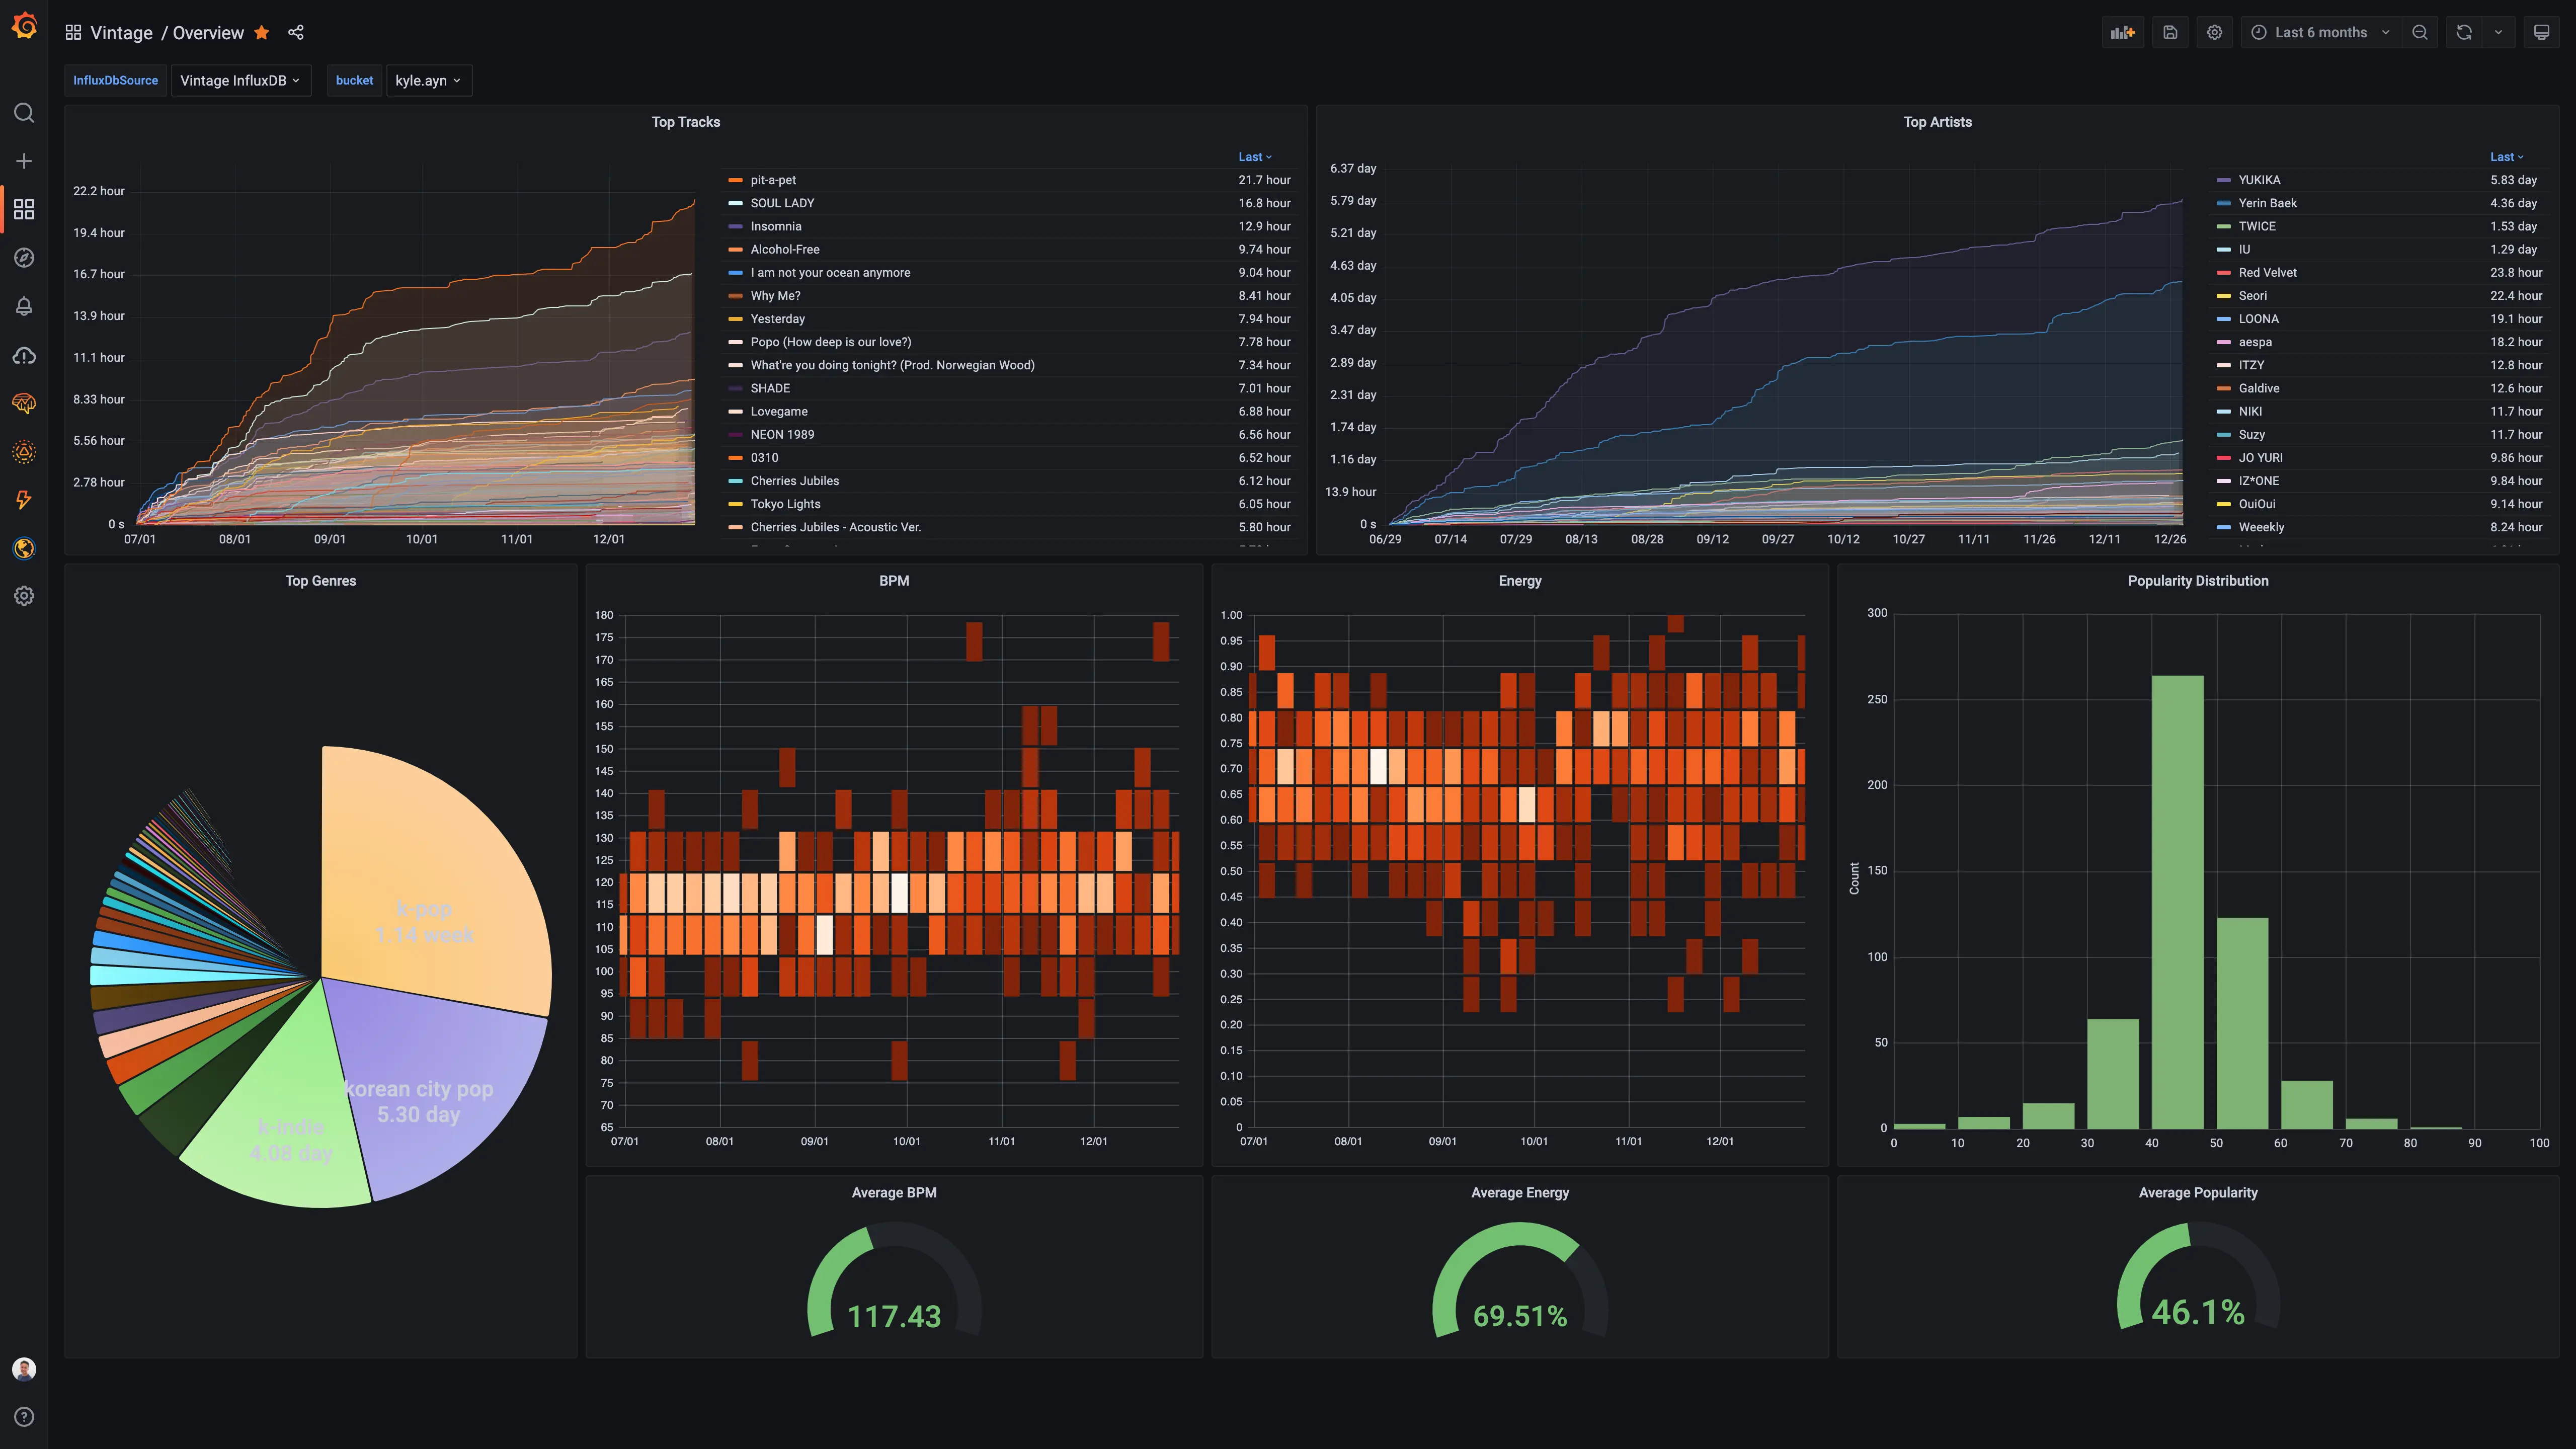Viewport: 2576px width, 1449px height.
Task: Click the Overview dashboard title link
Action: point(208,32)
